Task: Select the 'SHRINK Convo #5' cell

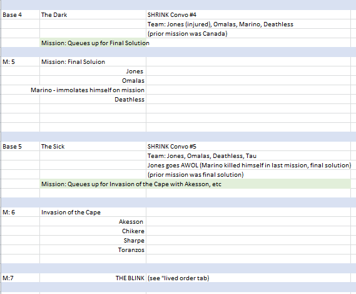Action: (248, 146)
